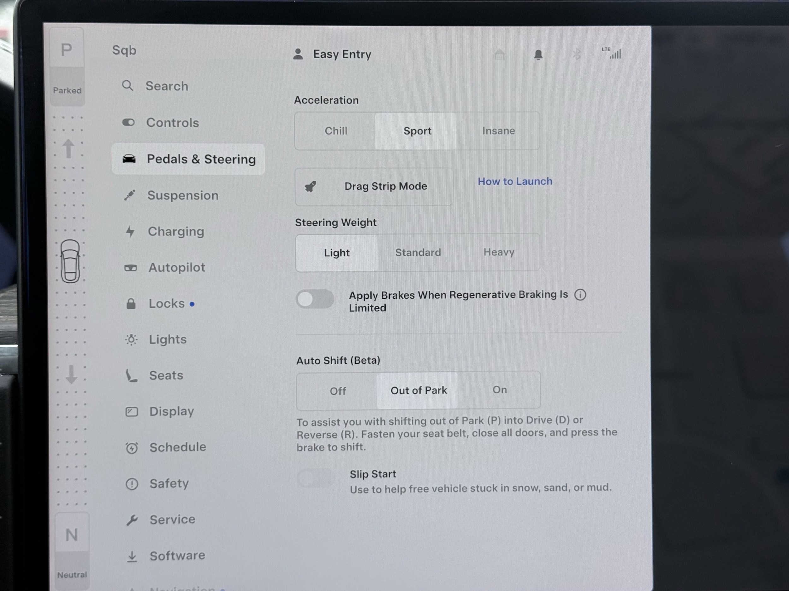The width and height of the screenshot is (789, 591).
Task: Tap the Service wrench icon
Action: (132, 520)
